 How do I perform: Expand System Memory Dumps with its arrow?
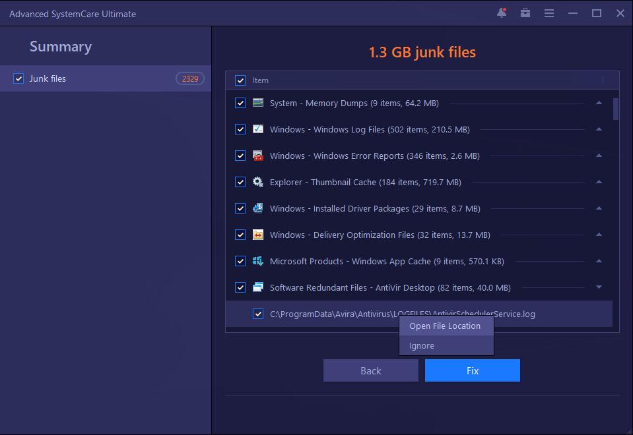(x=599, y=103)
